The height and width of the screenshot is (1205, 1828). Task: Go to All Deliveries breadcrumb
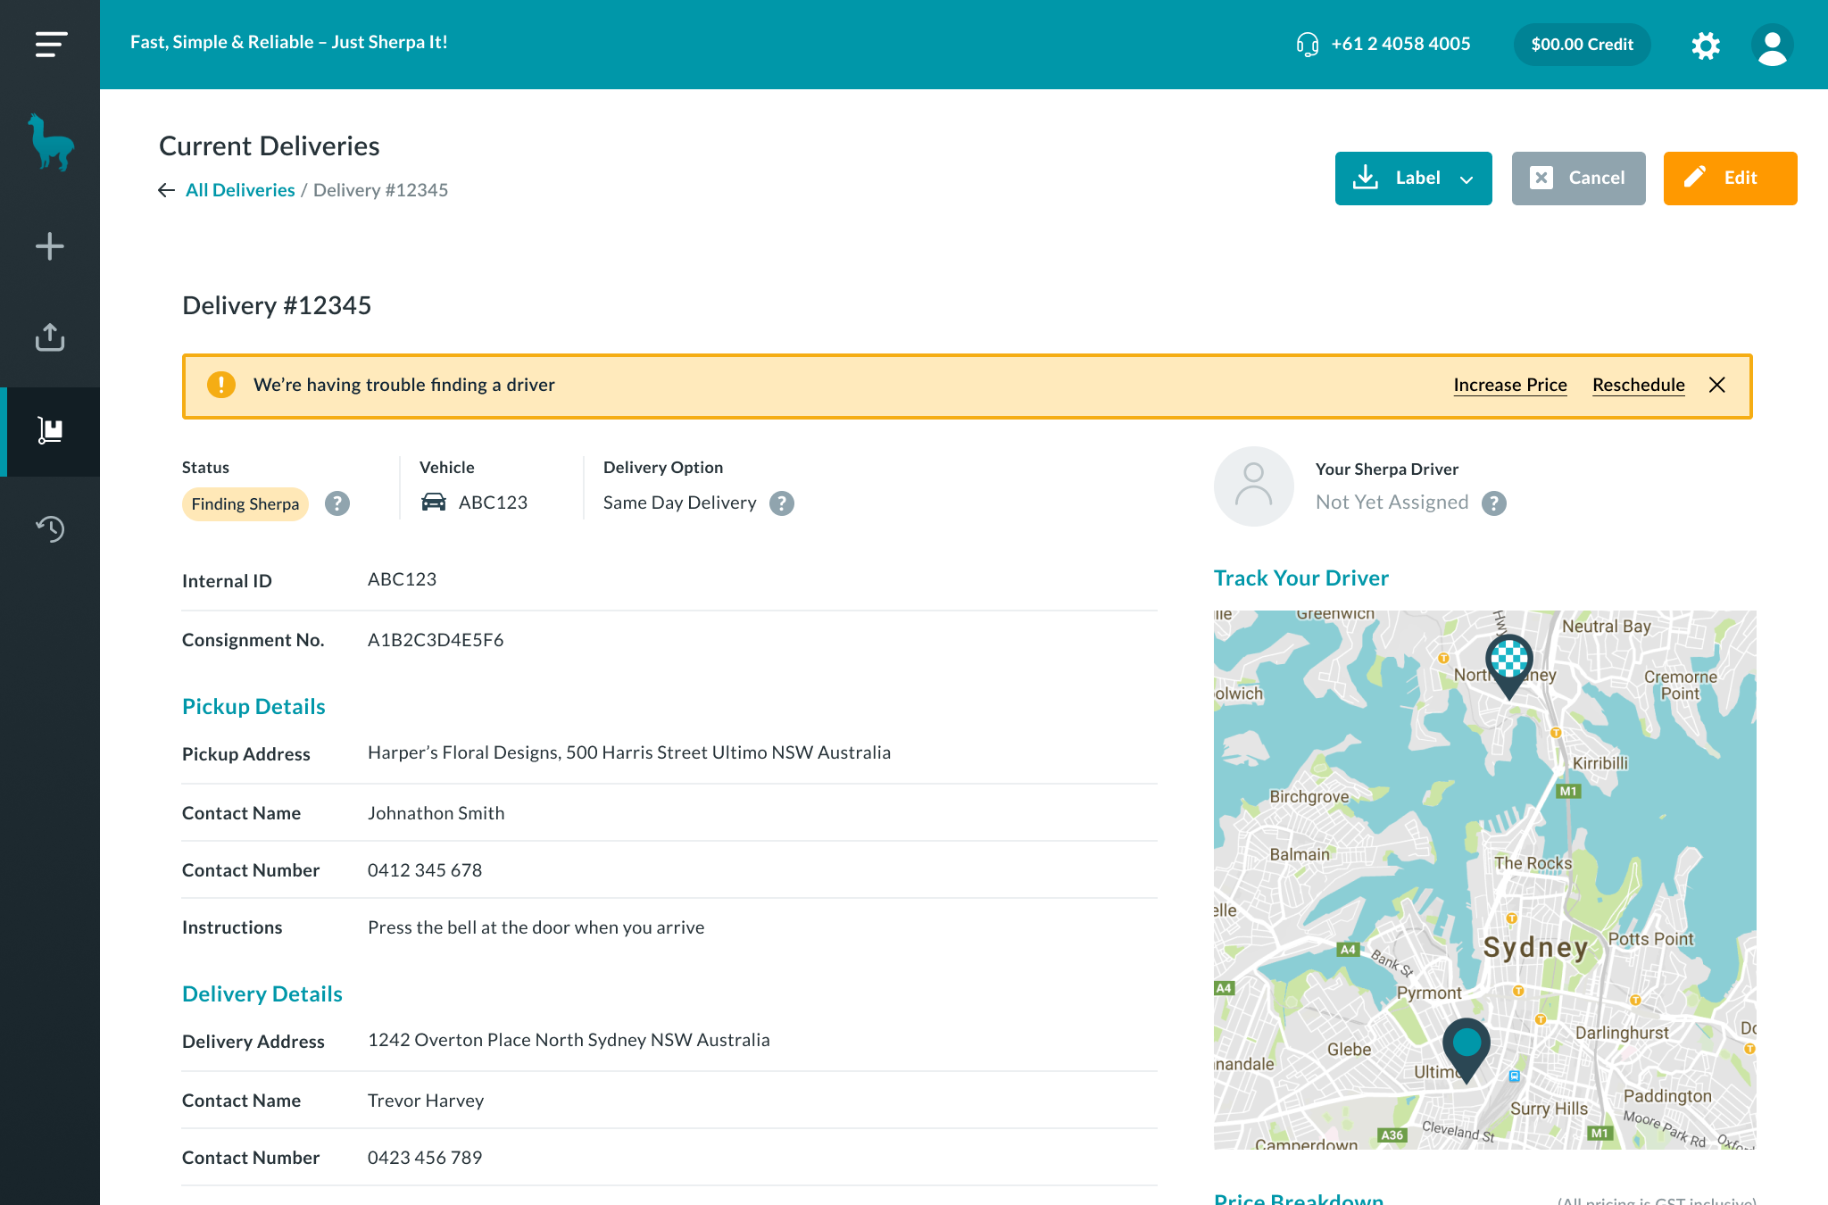click(240, 190)
